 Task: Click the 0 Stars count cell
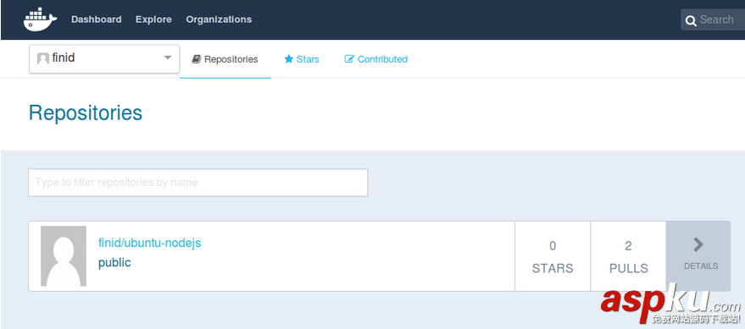[553, 256]
